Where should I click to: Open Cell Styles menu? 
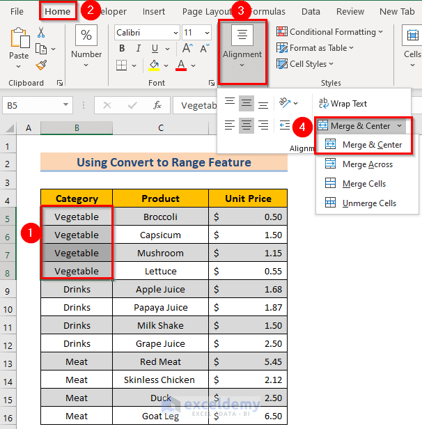305,64
